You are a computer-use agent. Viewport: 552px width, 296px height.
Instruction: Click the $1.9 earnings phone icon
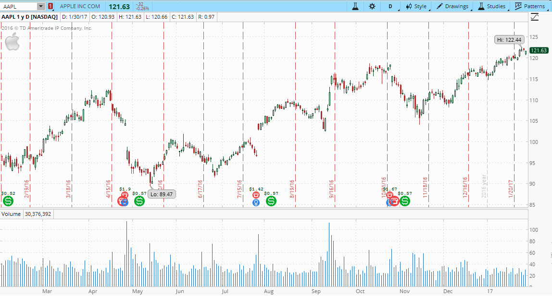(x=124, y=195)
